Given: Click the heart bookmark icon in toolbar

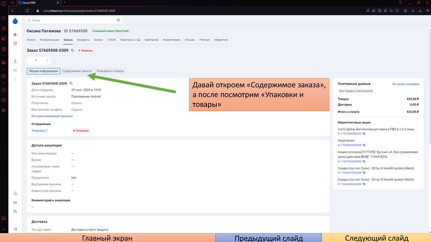Looking at the screenshot, I should point(397,11).
